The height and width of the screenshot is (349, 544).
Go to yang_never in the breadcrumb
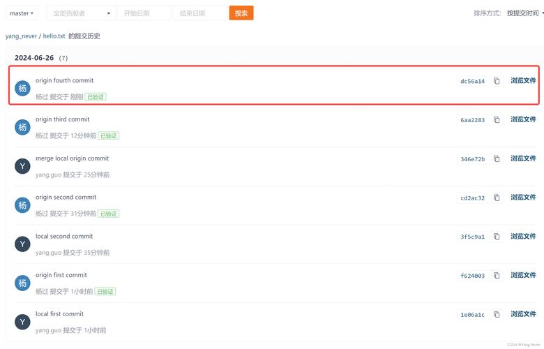click(21, 36)
